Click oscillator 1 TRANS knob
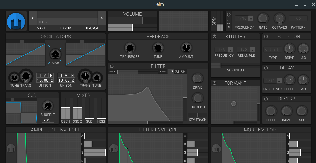The height and width of the screenshot is (163, 316). 25,76
